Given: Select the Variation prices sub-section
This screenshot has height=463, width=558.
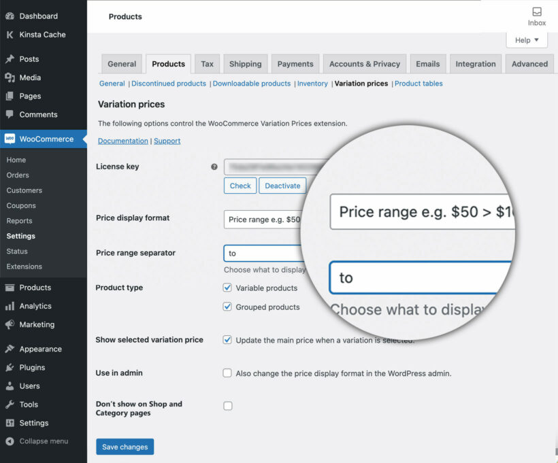Looking at the screenshot, I should 361,84.
